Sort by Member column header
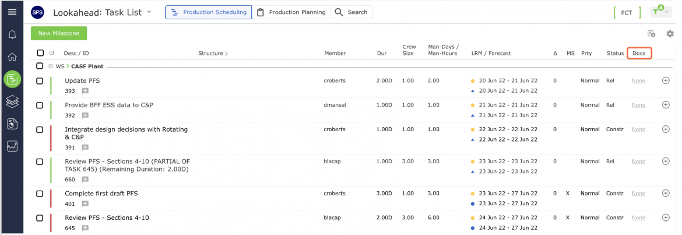682x235 pixels. click(x=335, y=54)
